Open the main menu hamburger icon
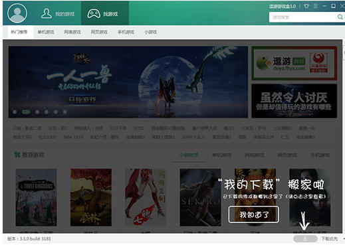This screenshot has width=345, height=245. click(316, 6)
